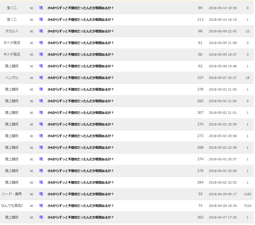Screen dimensions: 255x225
Task: Open thread title in 2018-05-10 18:19 row
Action: [x=80, y=20]
